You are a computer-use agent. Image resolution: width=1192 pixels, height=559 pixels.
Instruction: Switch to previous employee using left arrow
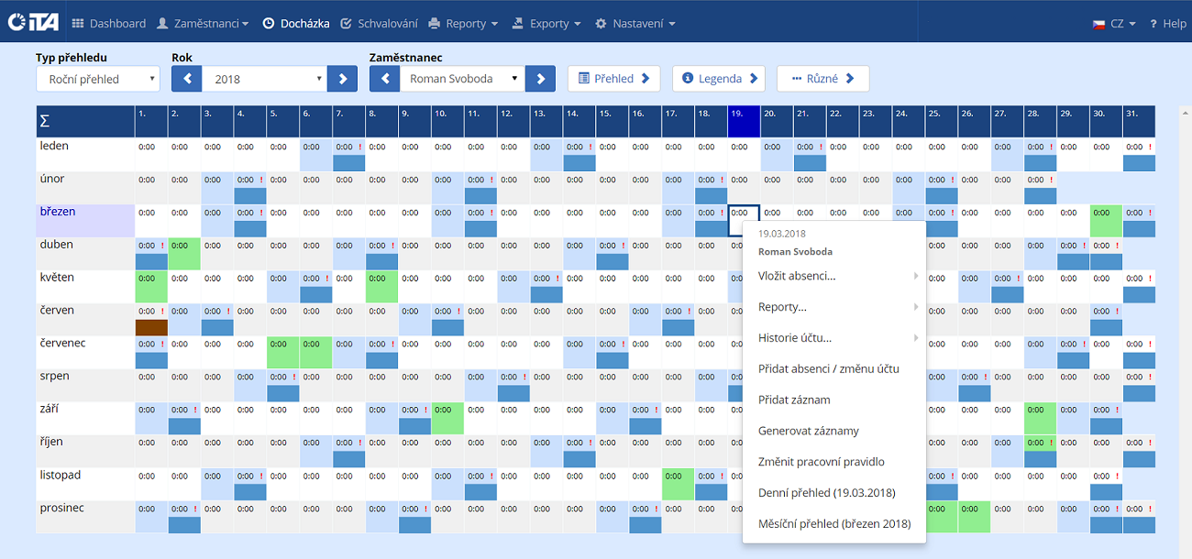(x=384, y=79)
